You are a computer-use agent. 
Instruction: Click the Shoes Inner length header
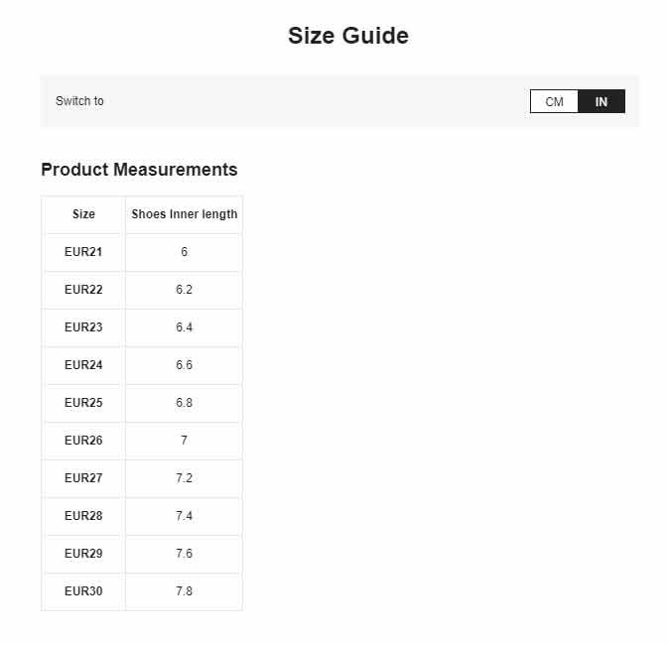tap(185, 214)
